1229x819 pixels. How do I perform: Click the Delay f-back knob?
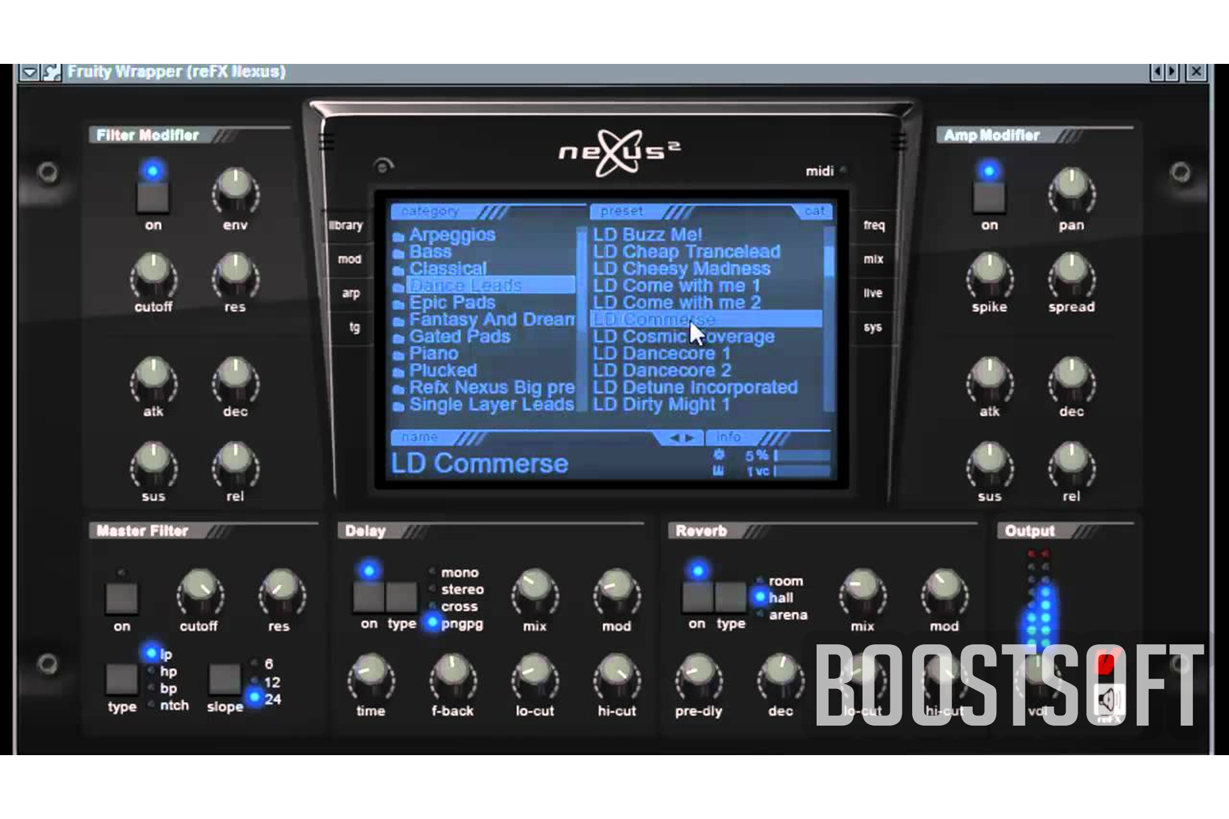[453, 676]
